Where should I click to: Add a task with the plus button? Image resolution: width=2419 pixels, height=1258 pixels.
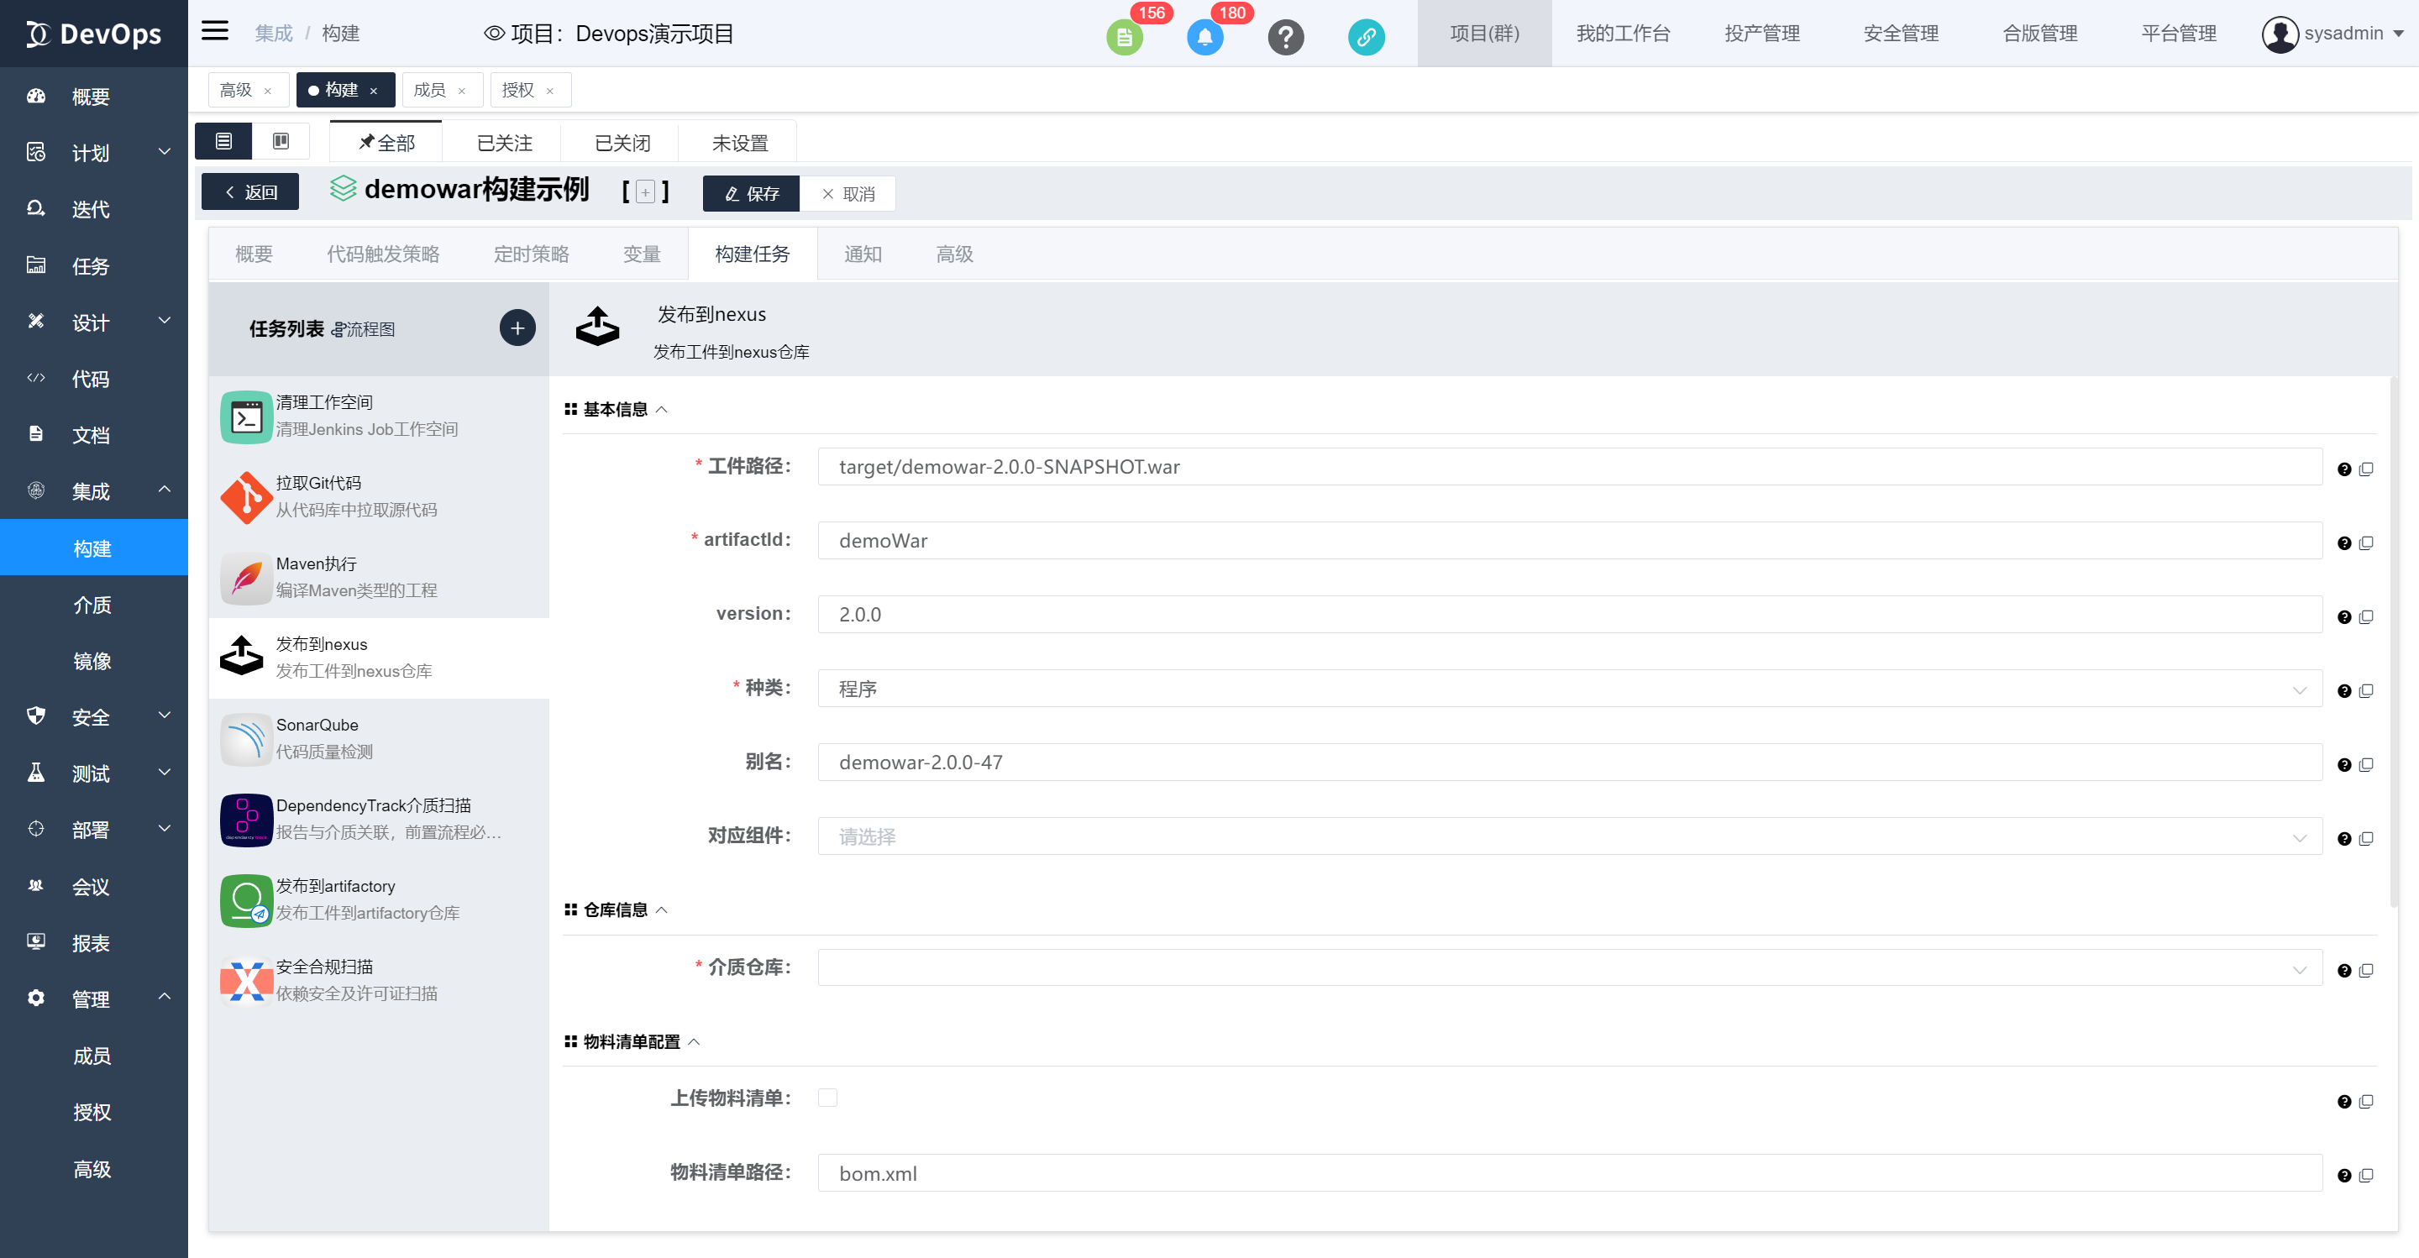517,328
